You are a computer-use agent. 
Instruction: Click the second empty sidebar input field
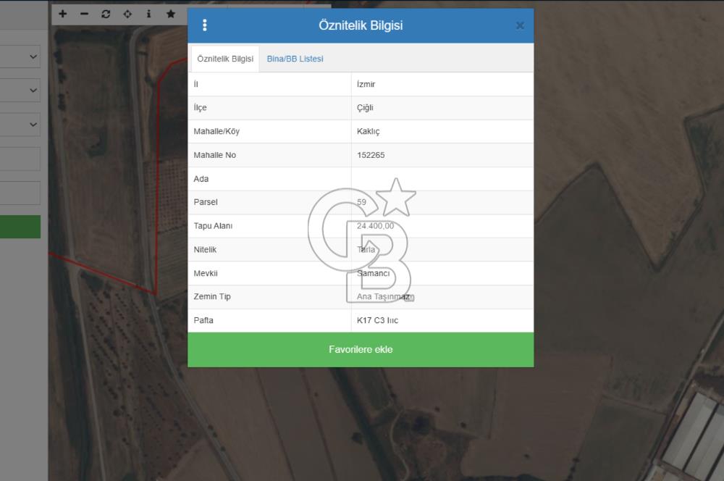point(20,193)
